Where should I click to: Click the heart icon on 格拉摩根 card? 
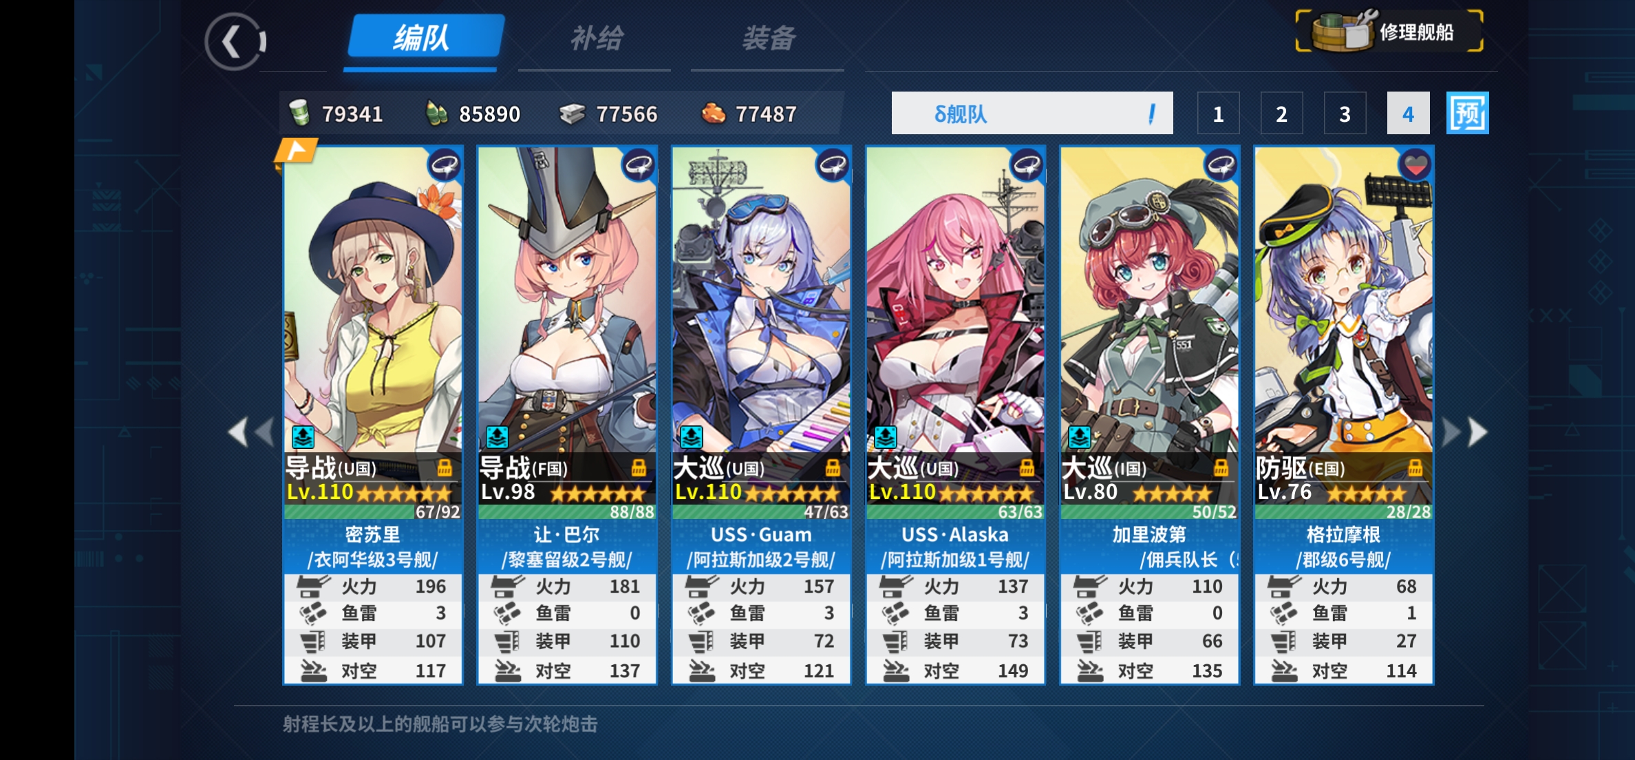coord(1415,165)
